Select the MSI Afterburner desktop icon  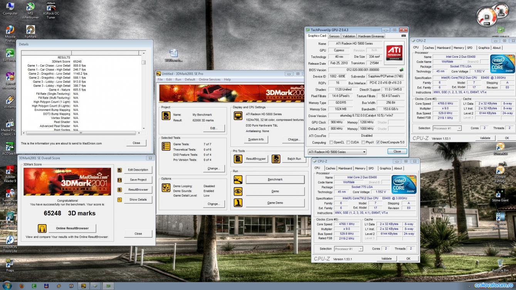(x=30, y=10)
